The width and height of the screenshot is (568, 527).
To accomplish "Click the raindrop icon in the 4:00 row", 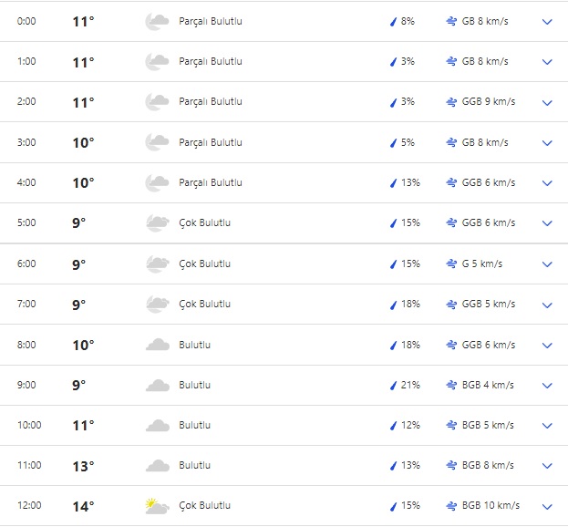I will tap(393, 182).
